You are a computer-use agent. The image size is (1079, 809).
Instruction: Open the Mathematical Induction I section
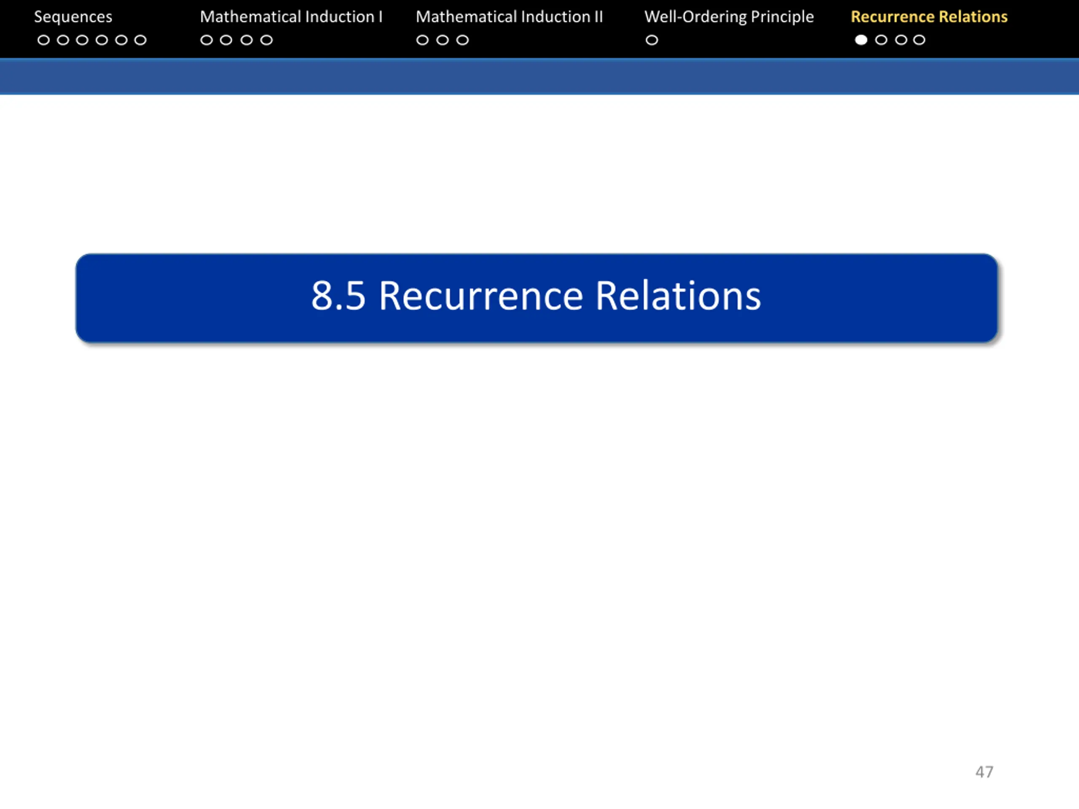(x=291, y=17)
